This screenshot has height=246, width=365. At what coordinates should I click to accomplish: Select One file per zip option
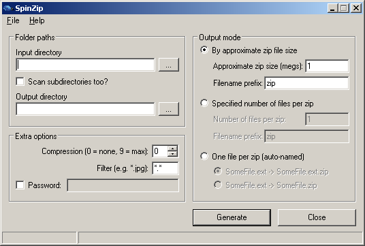tap(204, 156)
